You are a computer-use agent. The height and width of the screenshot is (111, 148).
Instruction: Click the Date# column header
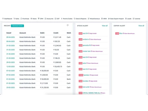9,33
